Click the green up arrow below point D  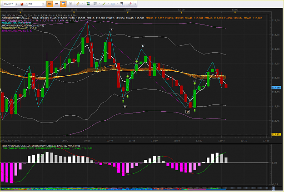click(x=194, y=110)
